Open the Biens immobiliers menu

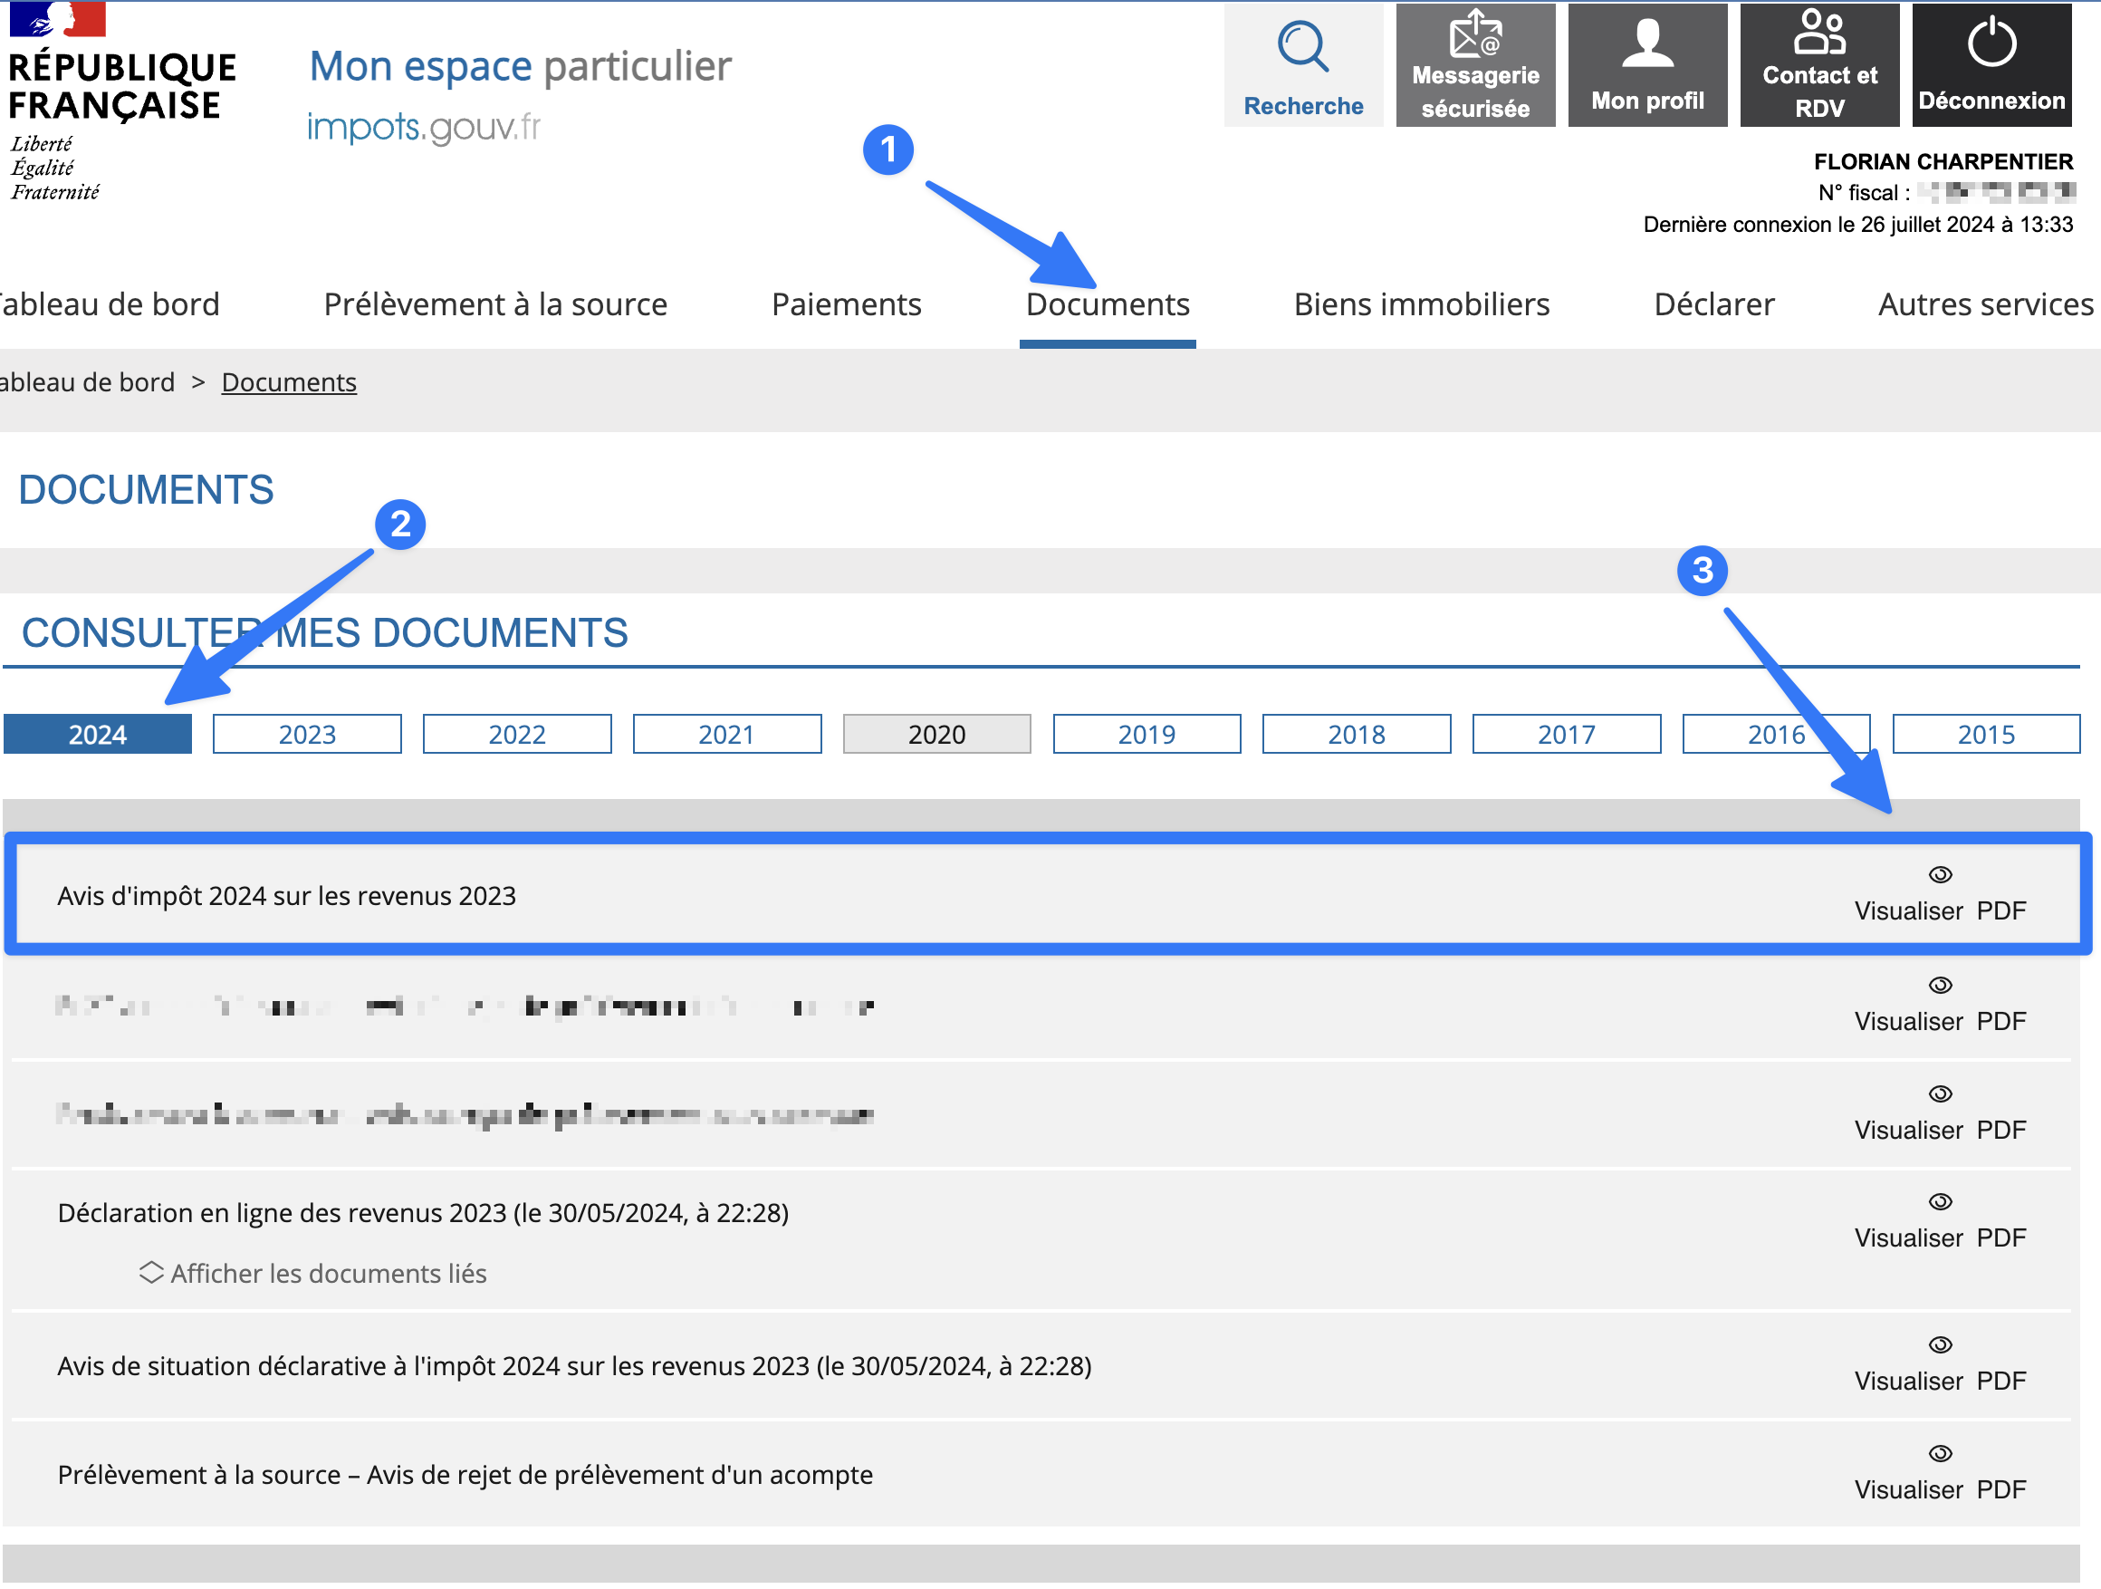click(1422, 304)
